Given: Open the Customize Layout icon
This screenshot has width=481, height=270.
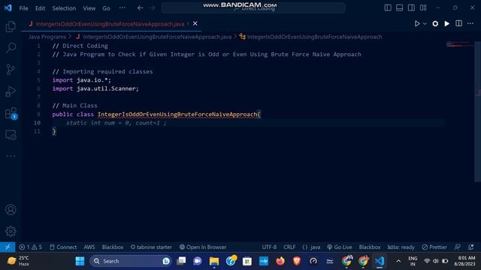Looking at the screenshot, I should pos(423,8).
